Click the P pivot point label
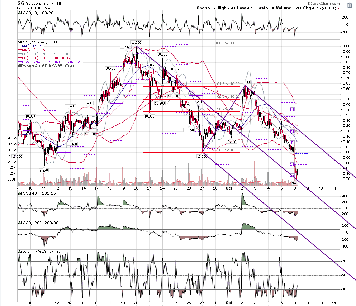 coord(293,143)
